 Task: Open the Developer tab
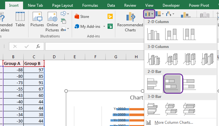pyautogui.click(x=171, y=5)
